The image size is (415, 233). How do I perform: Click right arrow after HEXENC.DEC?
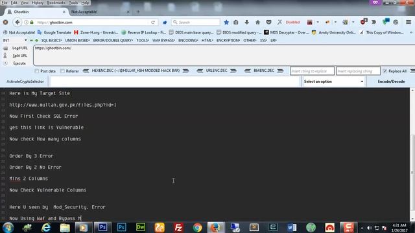tap(186, 71)
